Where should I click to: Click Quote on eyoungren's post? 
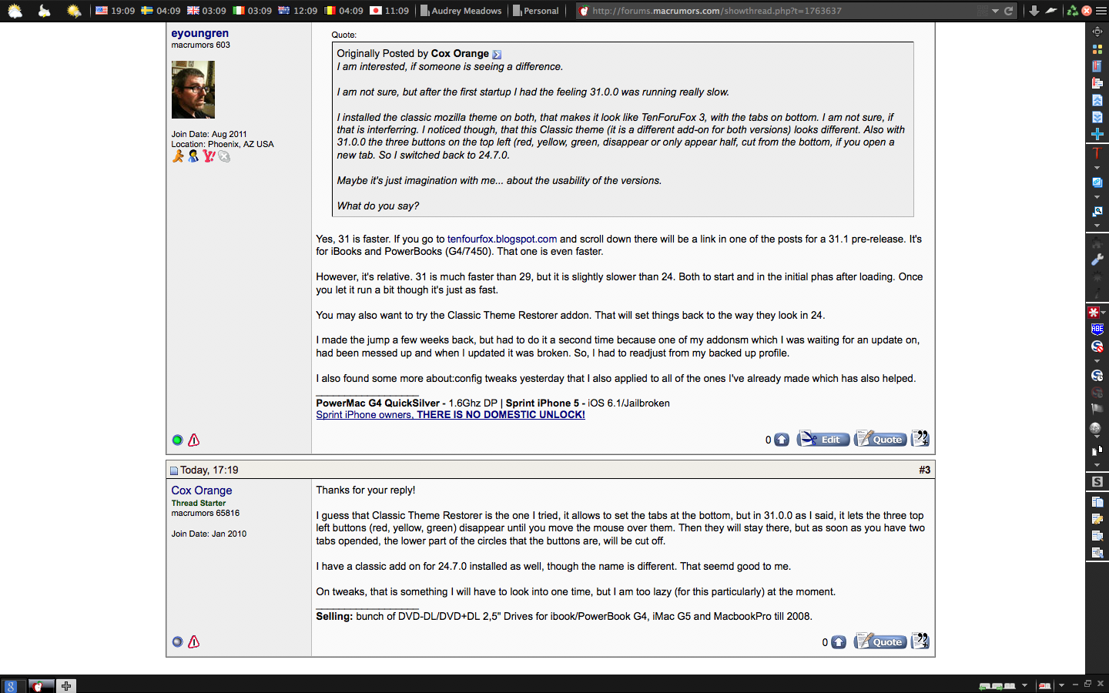coord(880,439)
